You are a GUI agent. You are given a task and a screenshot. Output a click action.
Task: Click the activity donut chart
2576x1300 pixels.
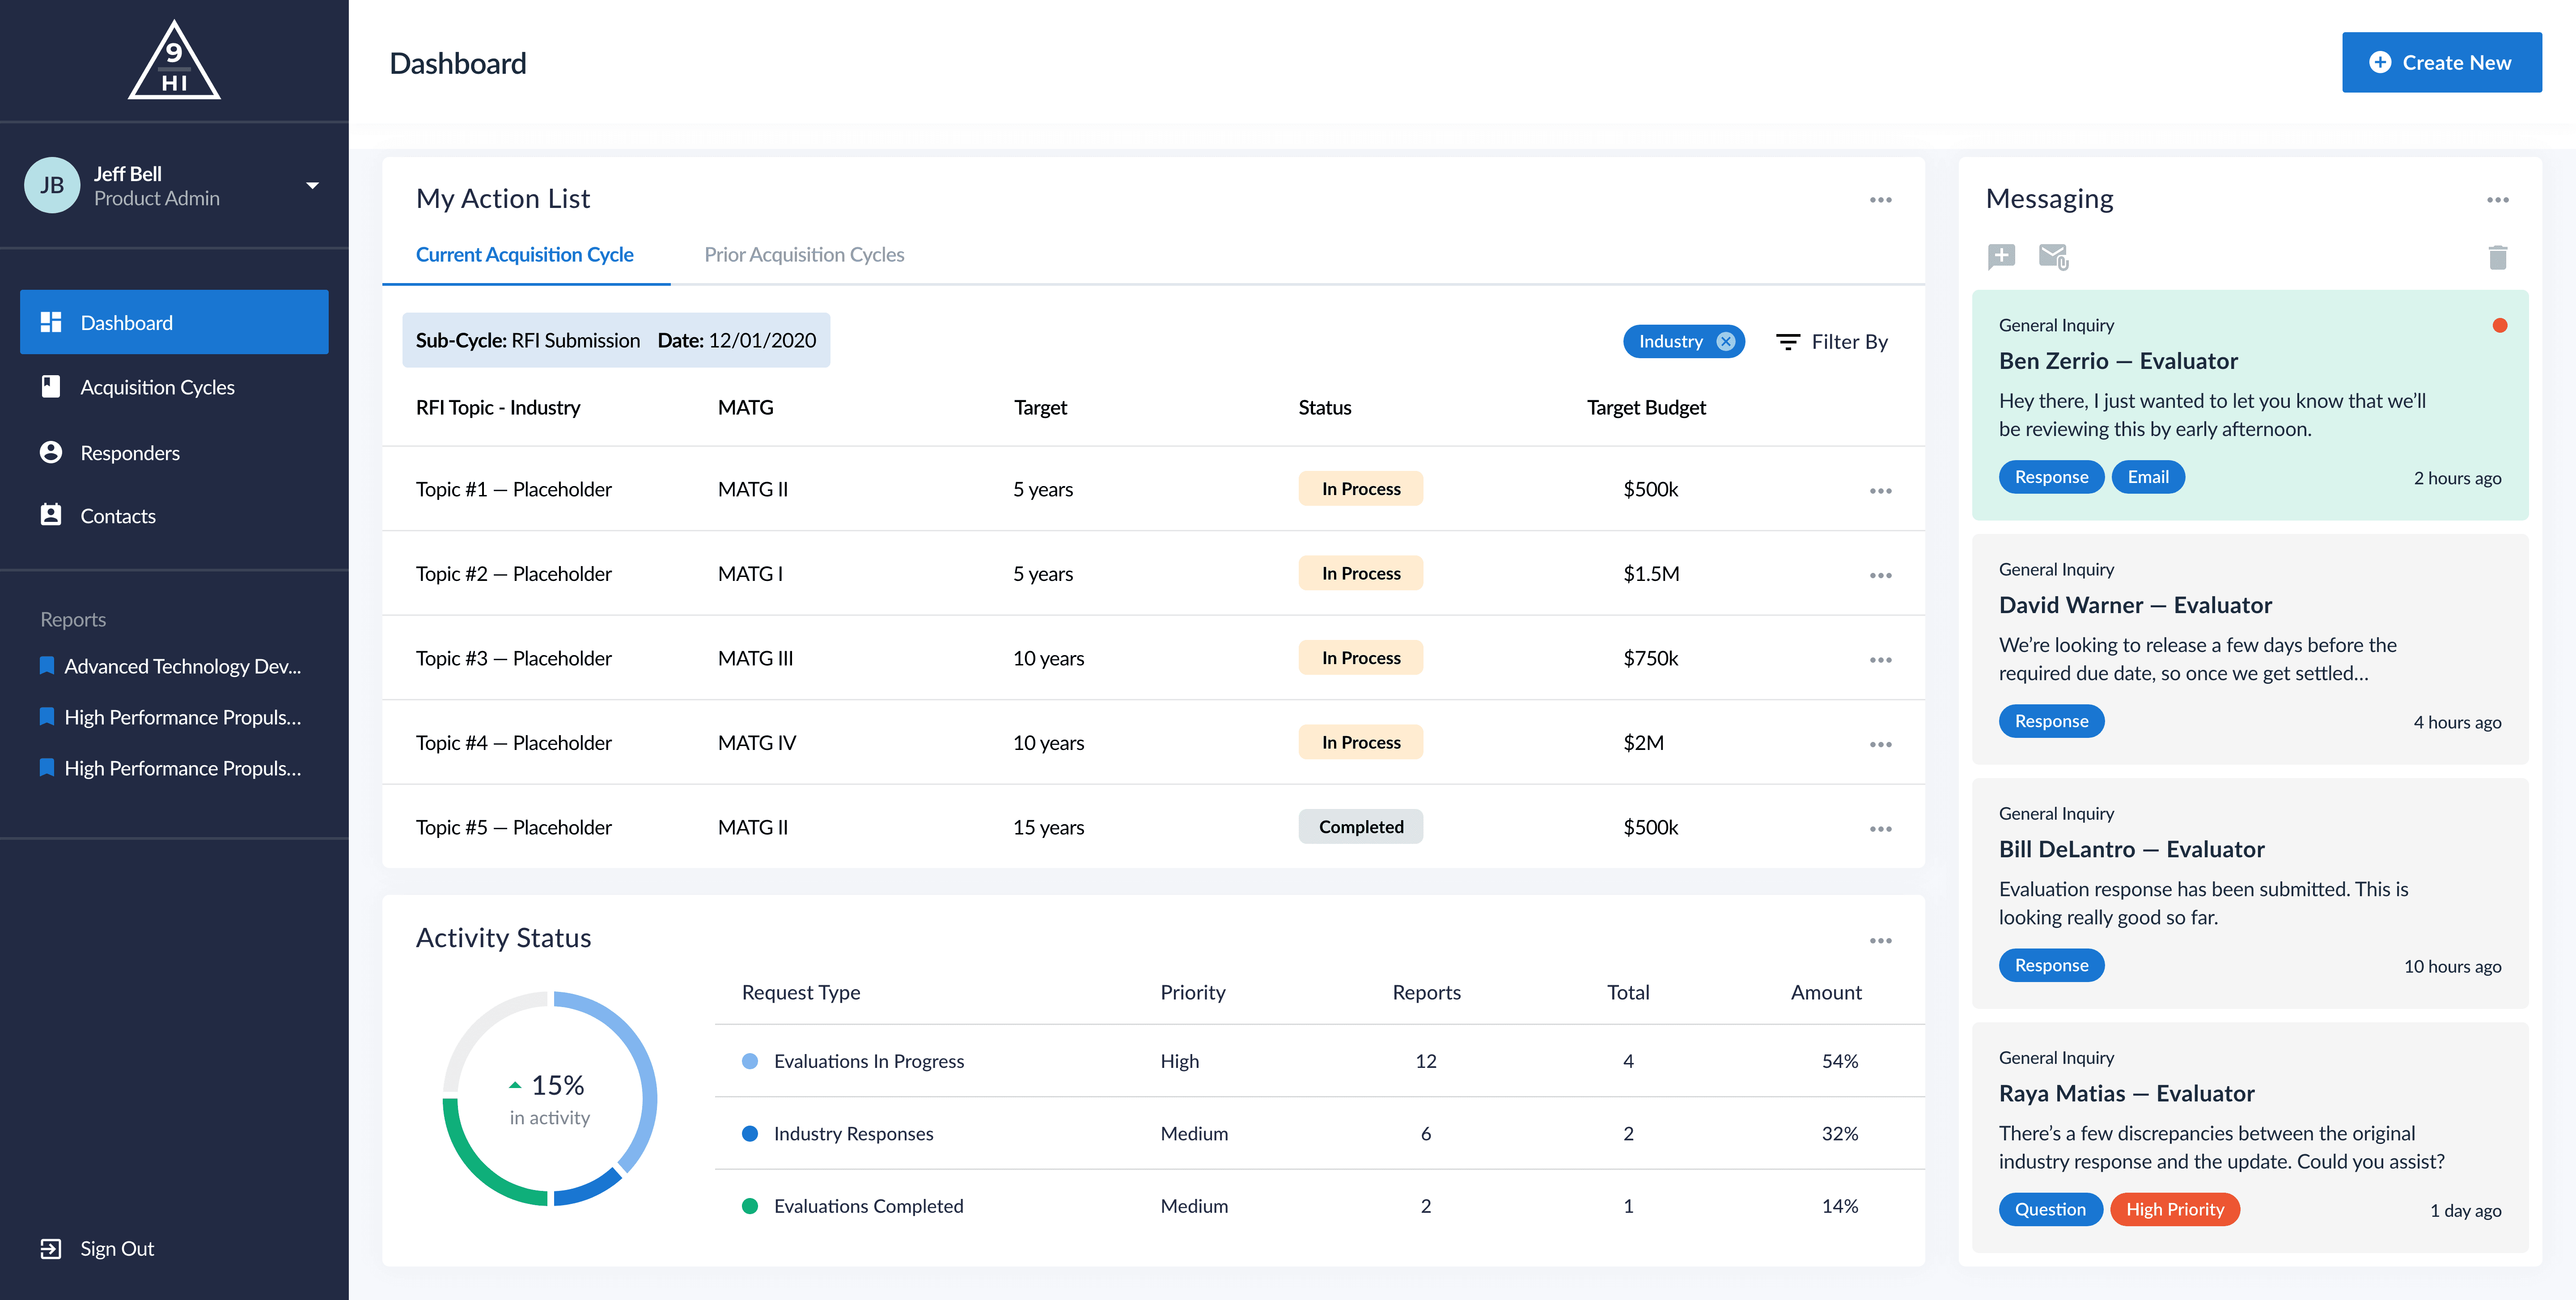[549, 1098]
